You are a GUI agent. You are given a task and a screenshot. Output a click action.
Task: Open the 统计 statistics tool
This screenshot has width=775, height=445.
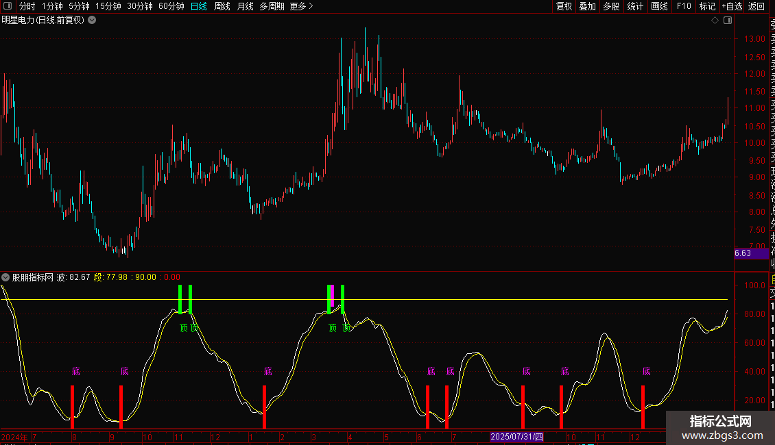(x=635, y=6)
